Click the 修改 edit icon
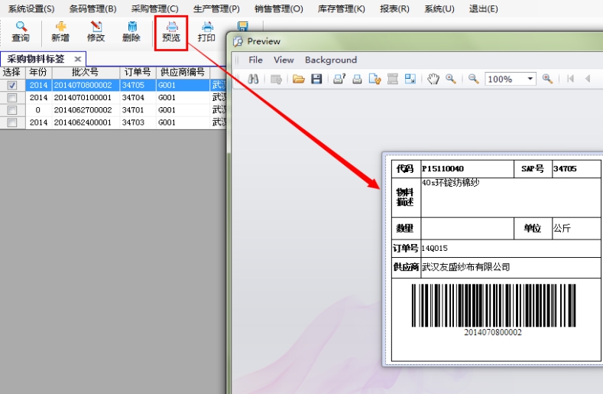 click(x=96, y=31)
